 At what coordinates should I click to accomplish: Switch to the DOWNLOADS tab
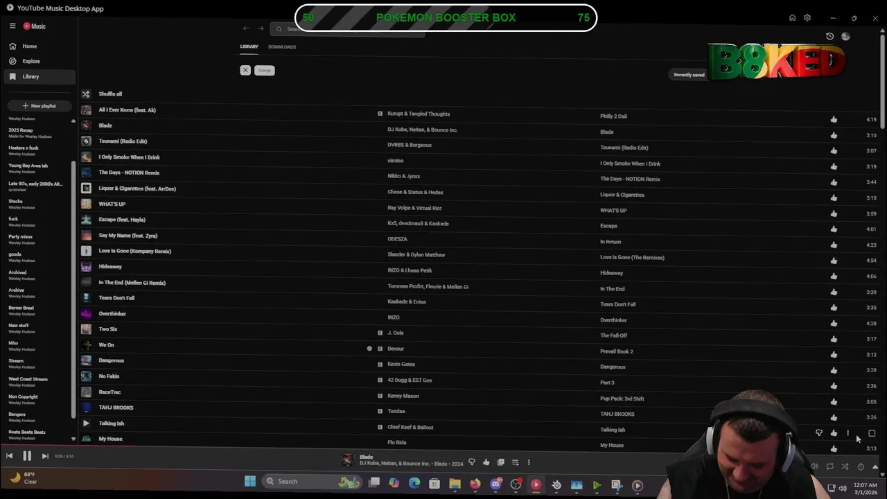(282, 46)
